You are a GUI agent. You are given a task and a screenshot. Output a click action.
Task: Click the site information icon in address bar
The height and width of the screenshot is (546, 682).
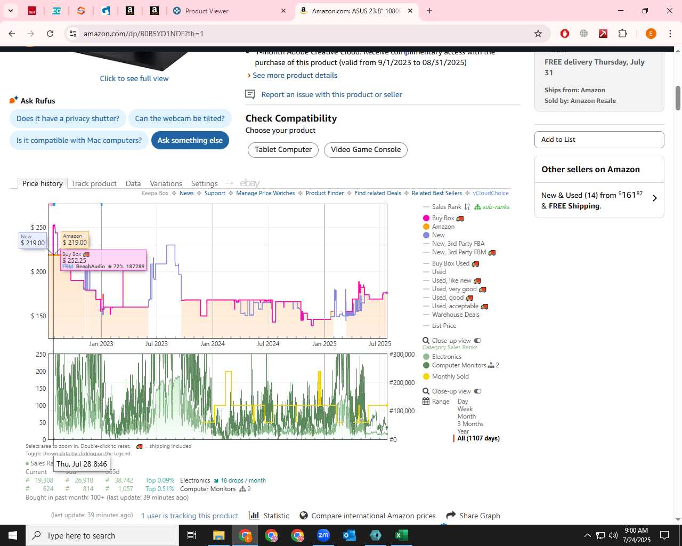pyautogui.click(x=73, y=34)
